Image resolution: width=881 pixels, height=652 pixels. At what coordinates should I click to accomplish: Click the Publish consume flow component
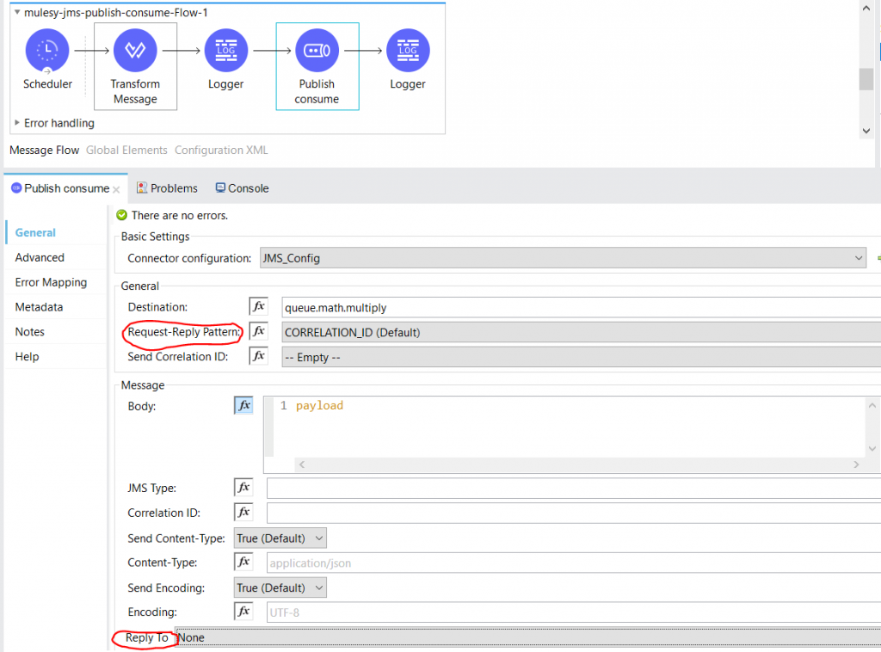[318, 50]
